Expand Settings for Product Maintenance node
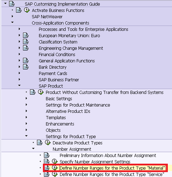172x177 pixels. click(27, 105)
